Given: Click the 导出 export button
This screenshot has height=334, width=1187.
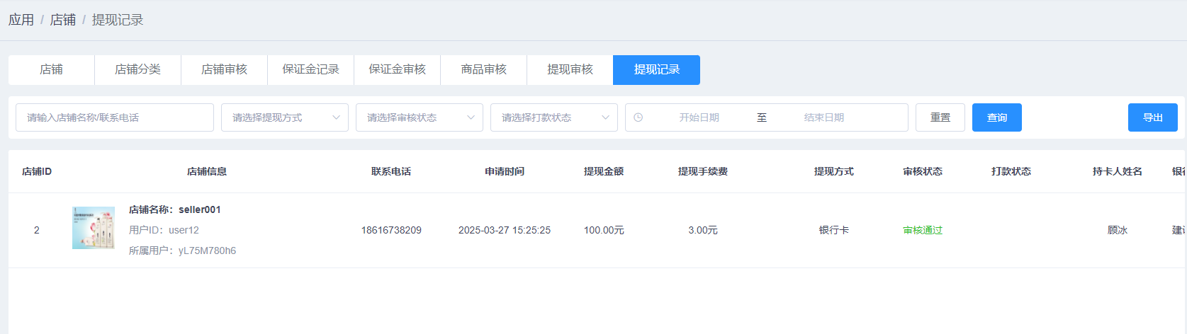Looking at the screenshot, I should (1152, 117).
